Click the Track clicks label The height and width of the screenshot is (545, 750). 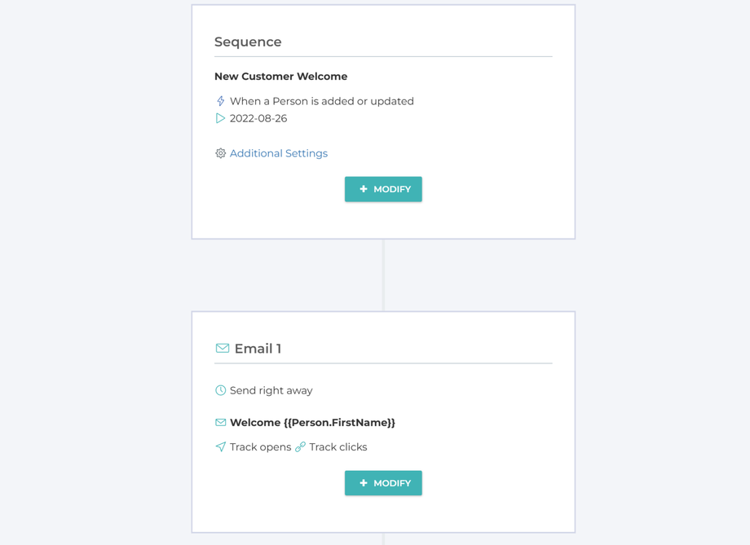click(x=337, y=447)
